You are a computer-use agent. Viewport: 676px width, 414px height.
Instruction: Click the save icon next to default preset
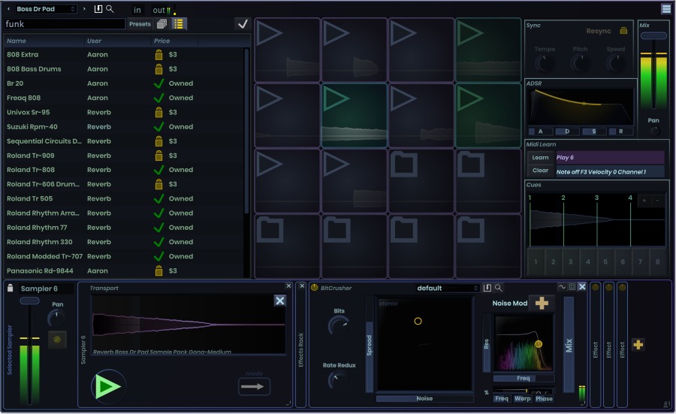click(487, 288)
